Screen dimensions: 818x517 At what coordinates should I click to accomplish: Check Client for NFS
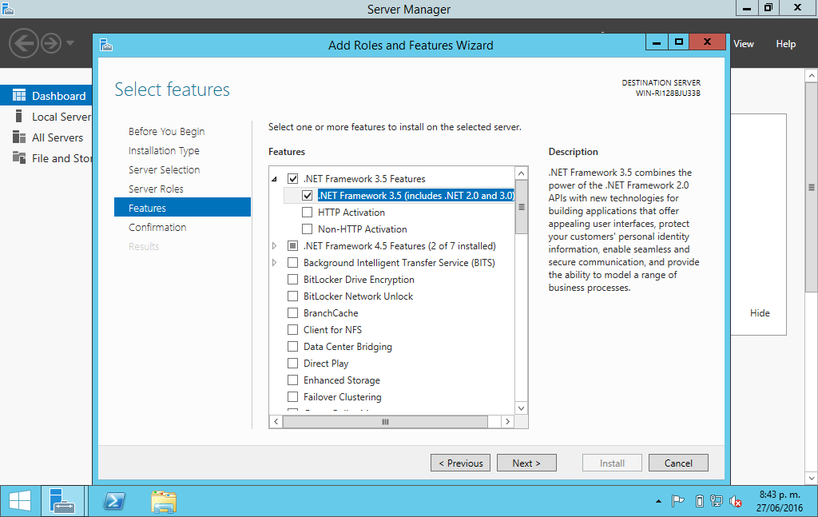pyautogui.click(x=292, y=330)
